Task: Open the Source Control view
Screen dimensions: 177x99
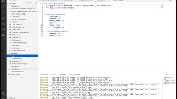Action: click(x=4, y=12)
